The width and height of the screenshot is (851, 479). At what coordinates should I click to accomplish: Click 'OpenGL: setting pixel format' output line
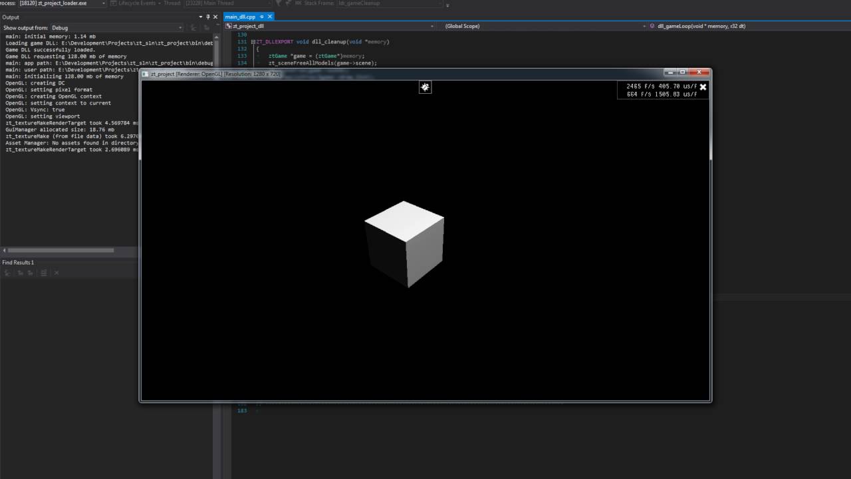coord(49,90)
